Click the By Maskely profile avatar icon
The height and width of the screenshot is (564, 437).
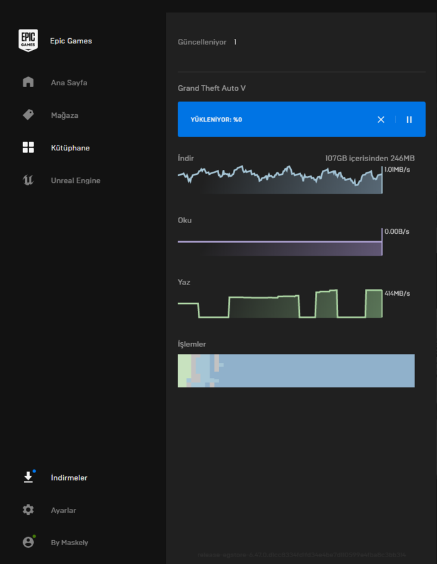(28, 542)
